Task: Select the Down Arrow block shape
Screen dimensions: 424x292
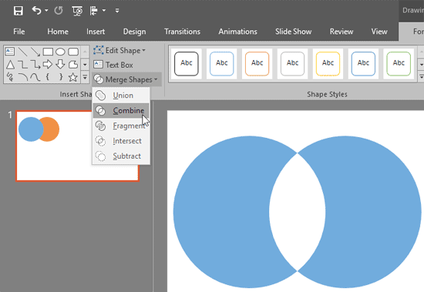Action: pyautogui.click(x=60, y=65)
